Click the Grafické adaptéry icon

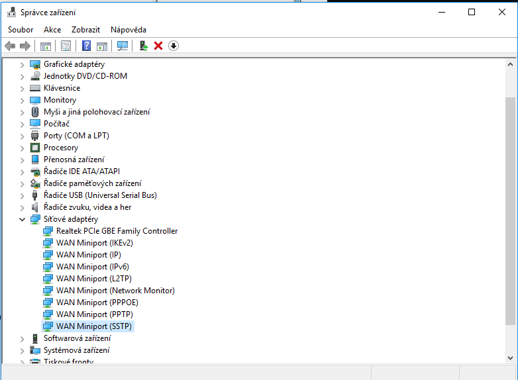(35, 64)
